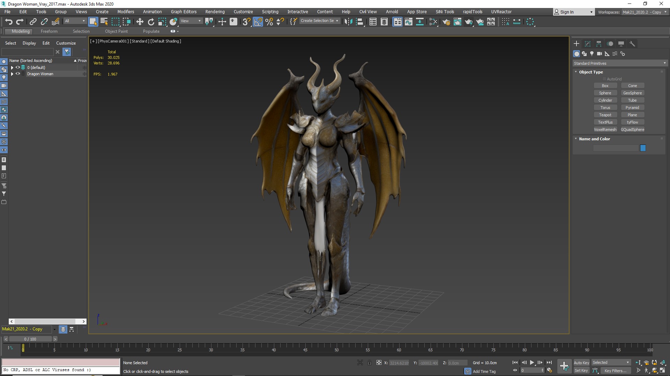Toggle the Angle Snap icon

(x=258, y=22)
